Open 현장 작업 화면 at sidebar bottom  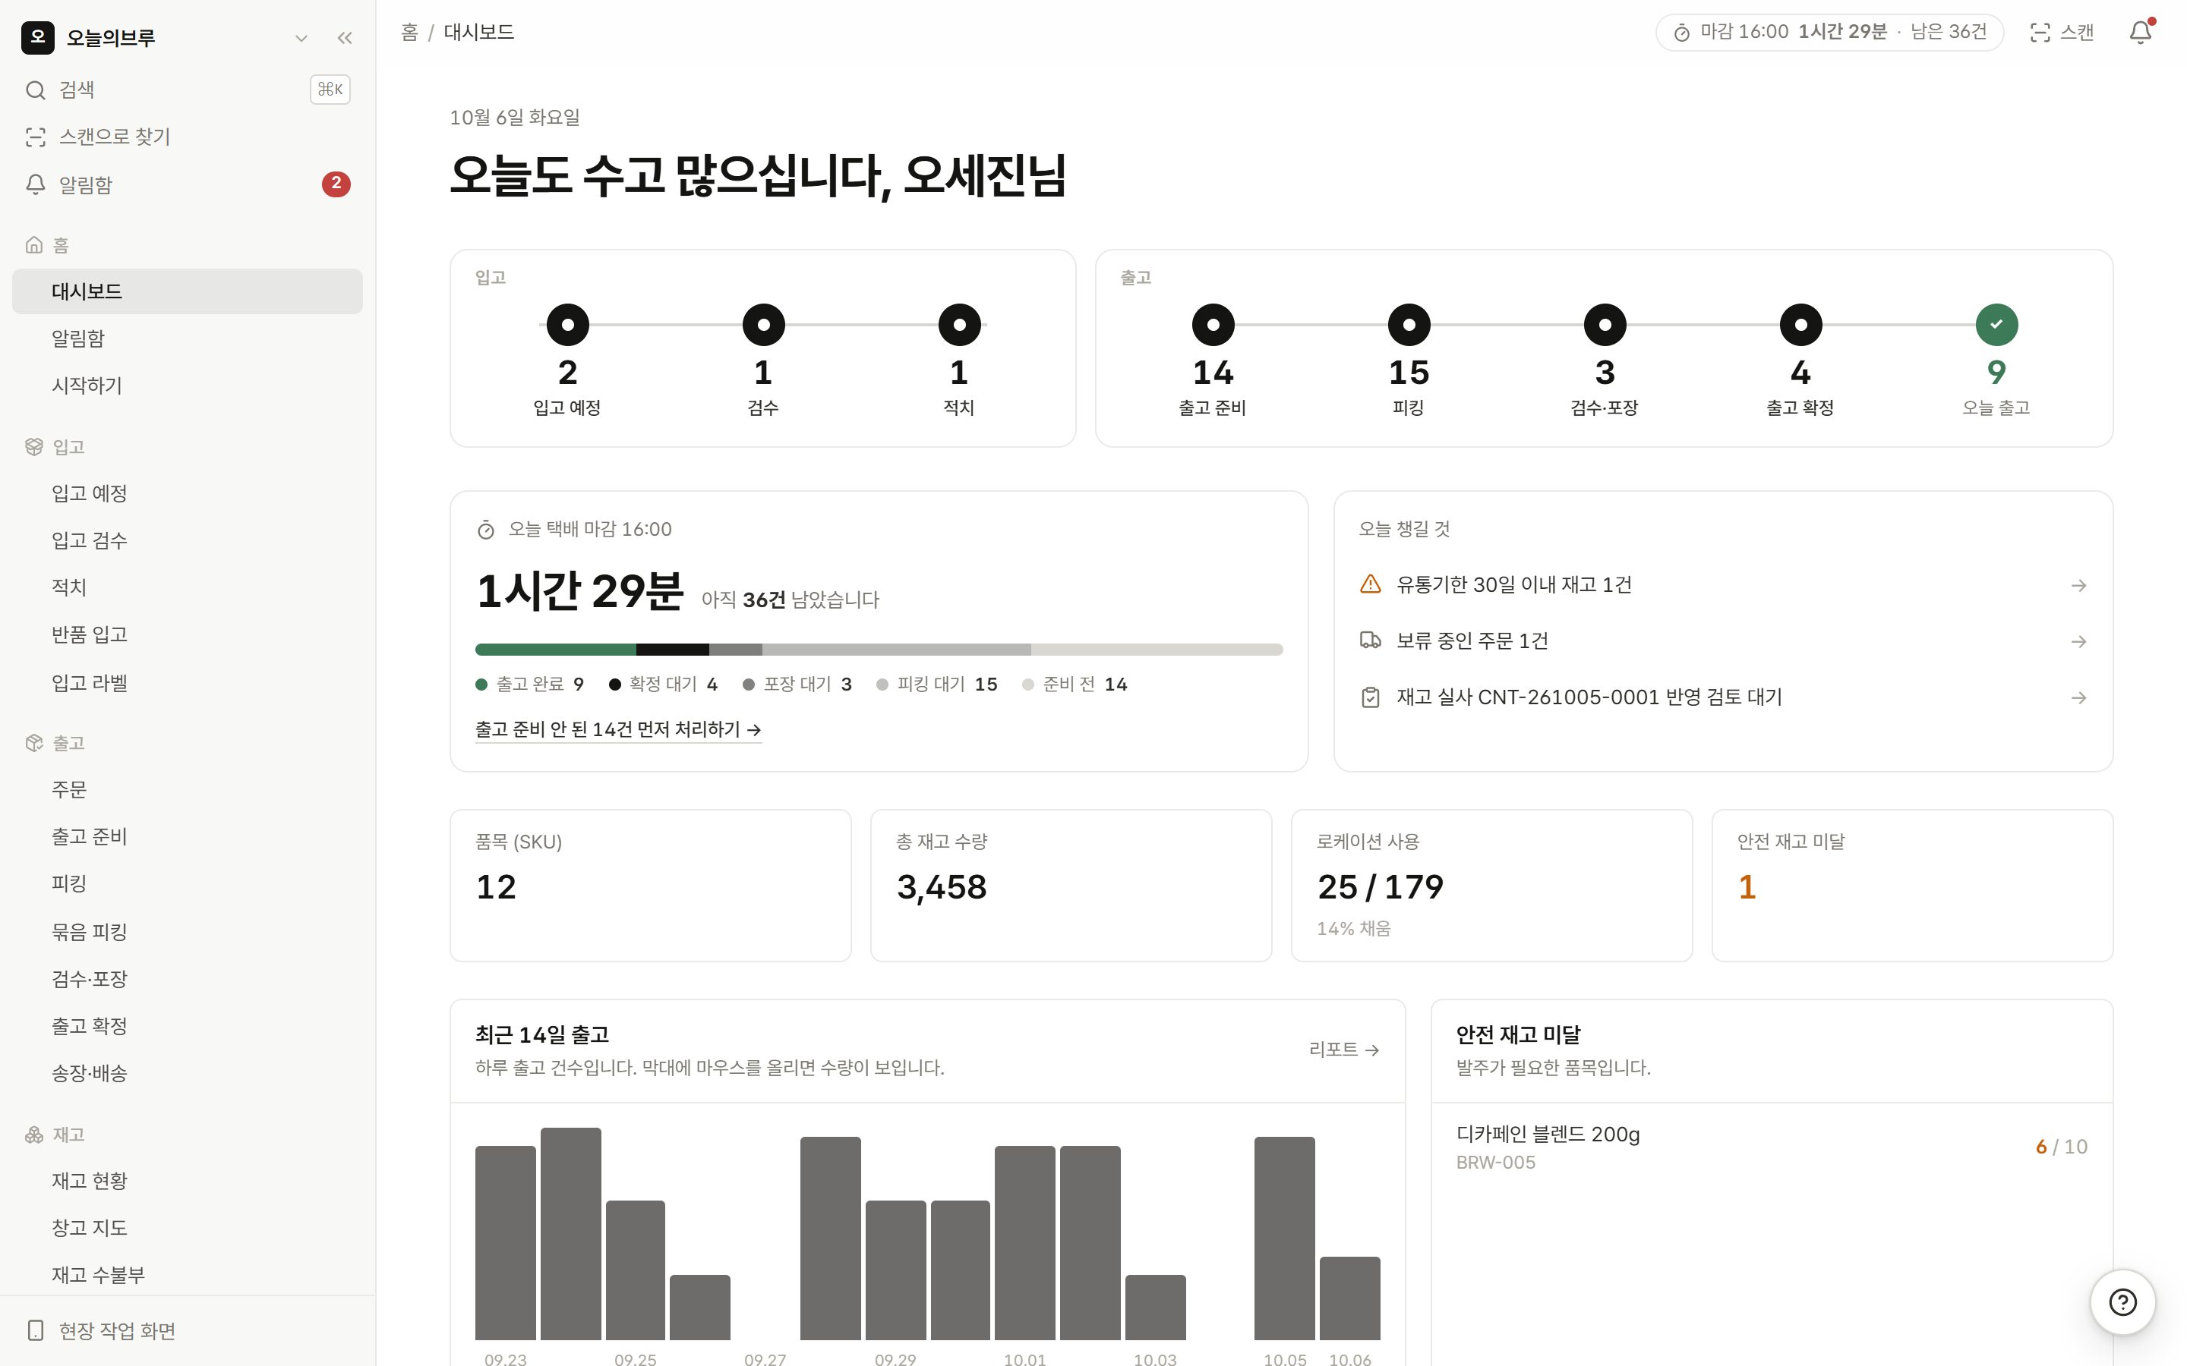click(x=187, y=1331)
